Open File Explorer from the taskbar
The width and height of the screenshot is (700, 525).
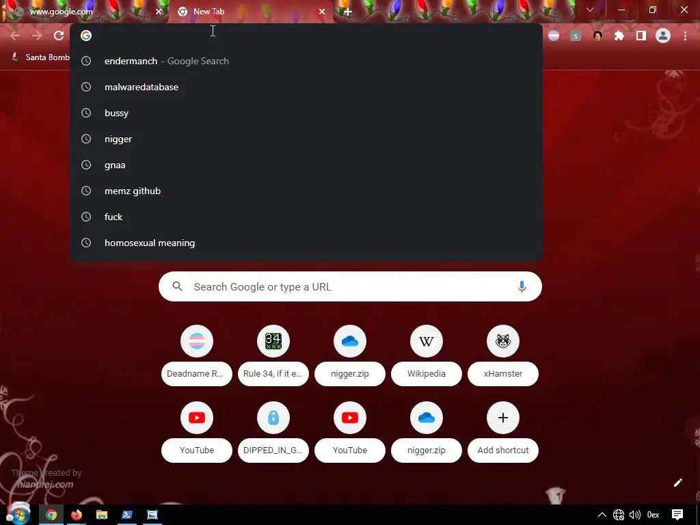pyautogui.click(x=102, y=515)
